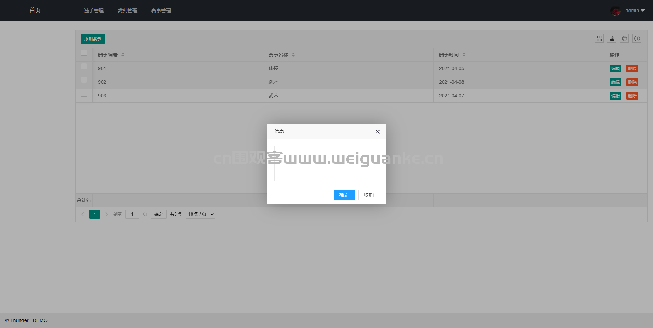Viewport: 653px width, 328px height.
Task: Open the 10 条/页 page size dropdown
Action: point(200,214)
